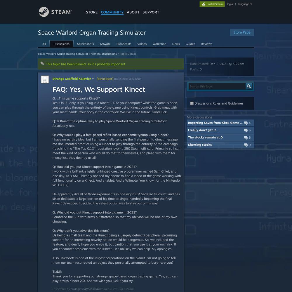Open Strange Scaffold Xalavier's avatar
This screenshot has height=292, width=292.
tap(45, 79)
